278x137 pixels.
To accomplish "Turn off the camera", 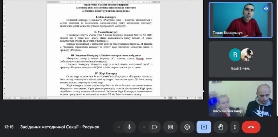I will click(155, 127).
